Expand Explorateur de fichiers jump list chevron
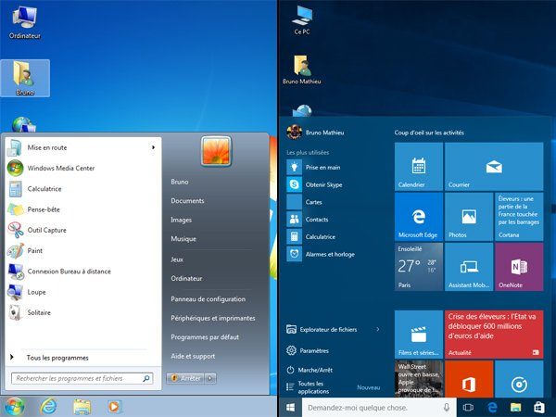Viewport: 556px width, 417px height. point(378,329)
